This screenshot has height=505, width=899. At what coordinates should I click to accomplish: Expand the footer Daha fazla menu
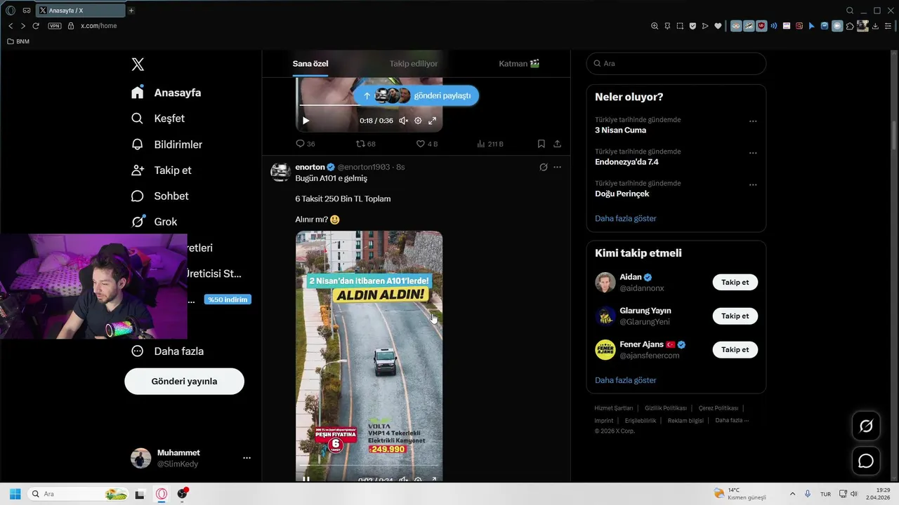point(732,420)
